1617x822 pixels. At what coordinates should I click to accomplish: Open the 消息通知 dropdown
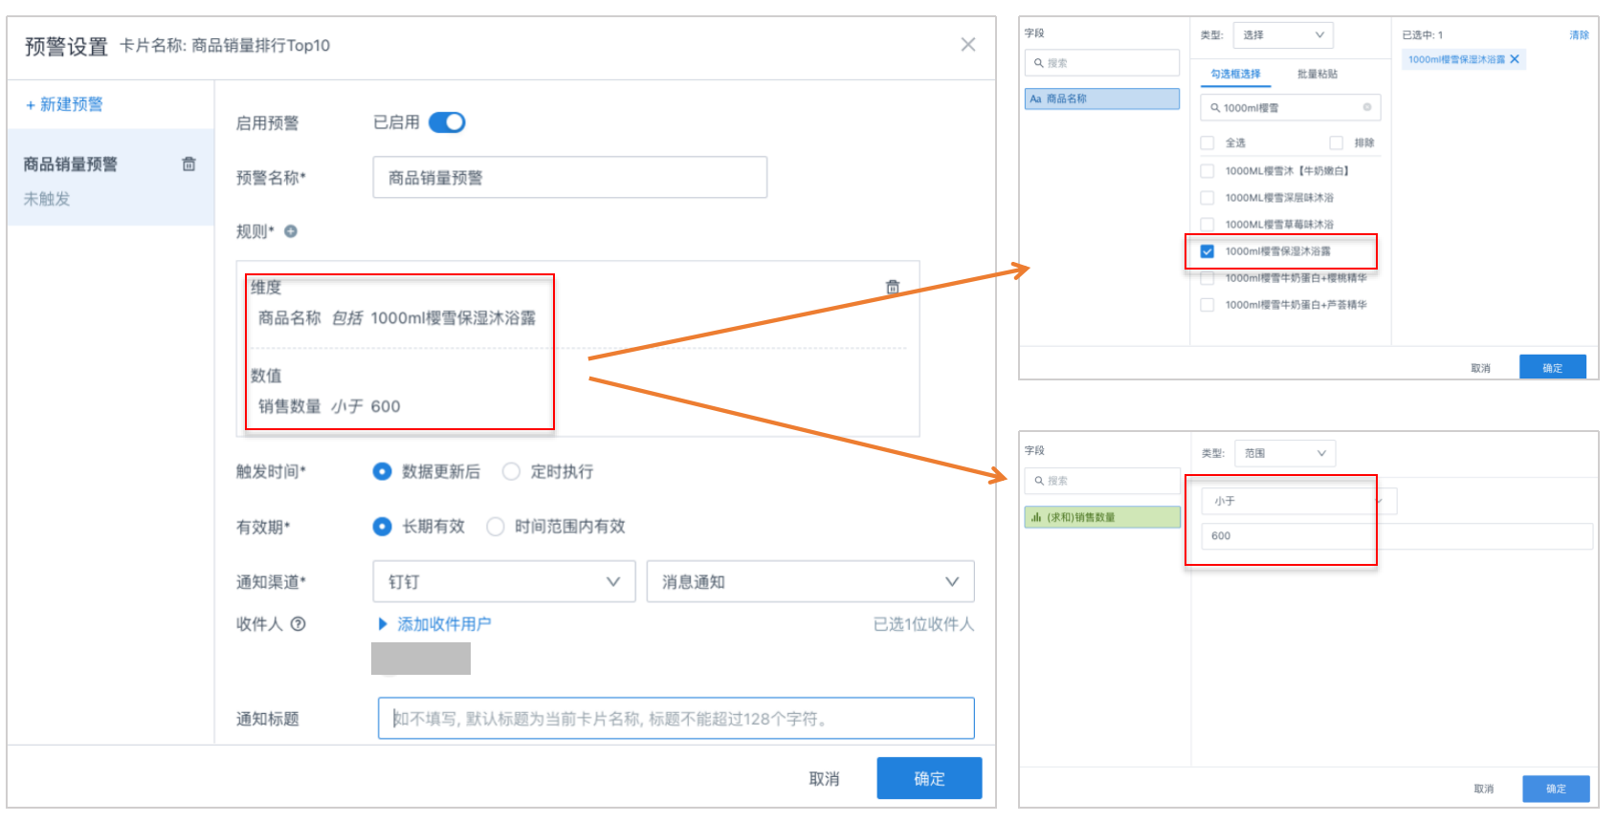click(809, 582)
